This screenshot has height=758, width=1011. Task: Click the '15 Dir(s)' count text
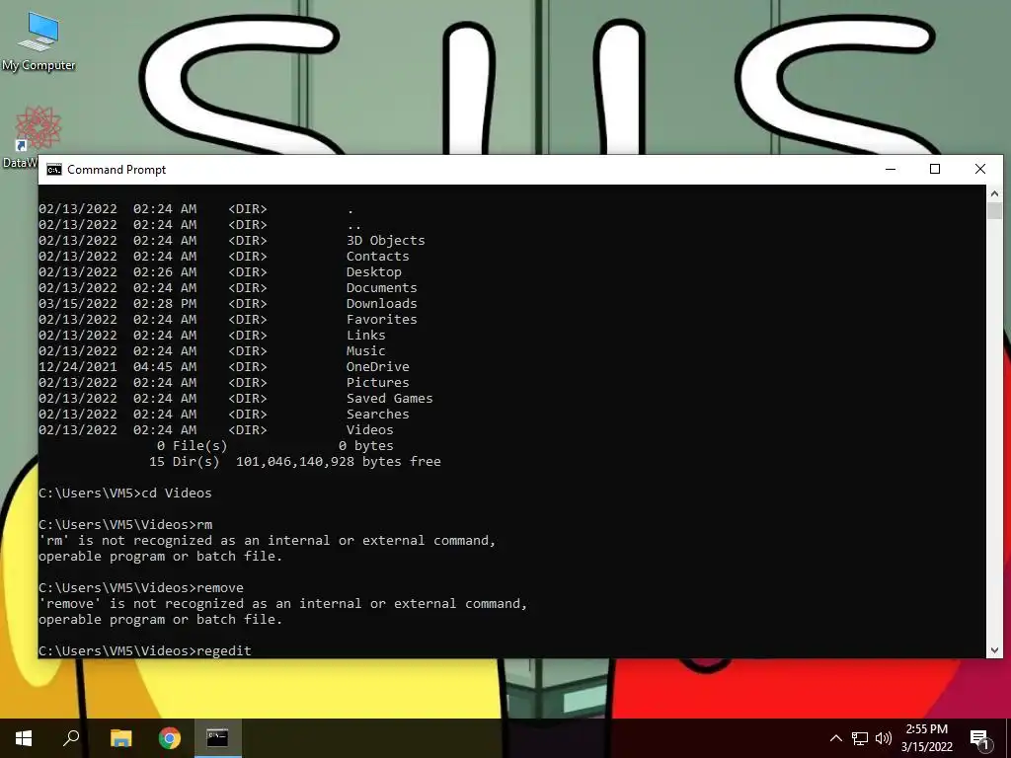[185, 462]
